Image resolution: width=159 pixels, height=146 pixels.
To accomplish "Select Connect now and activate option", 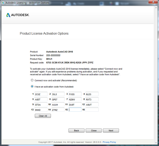I will 32,80.
